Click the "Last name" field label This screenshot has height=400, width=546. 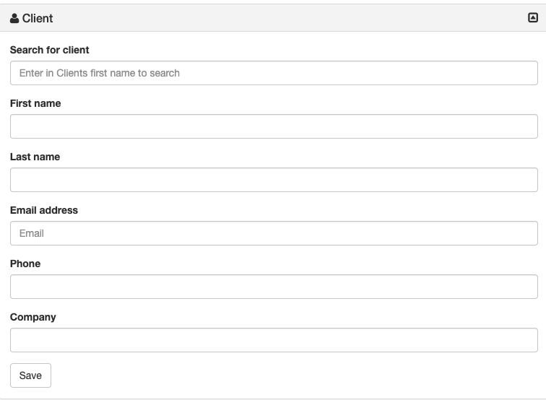click(35, 157)
